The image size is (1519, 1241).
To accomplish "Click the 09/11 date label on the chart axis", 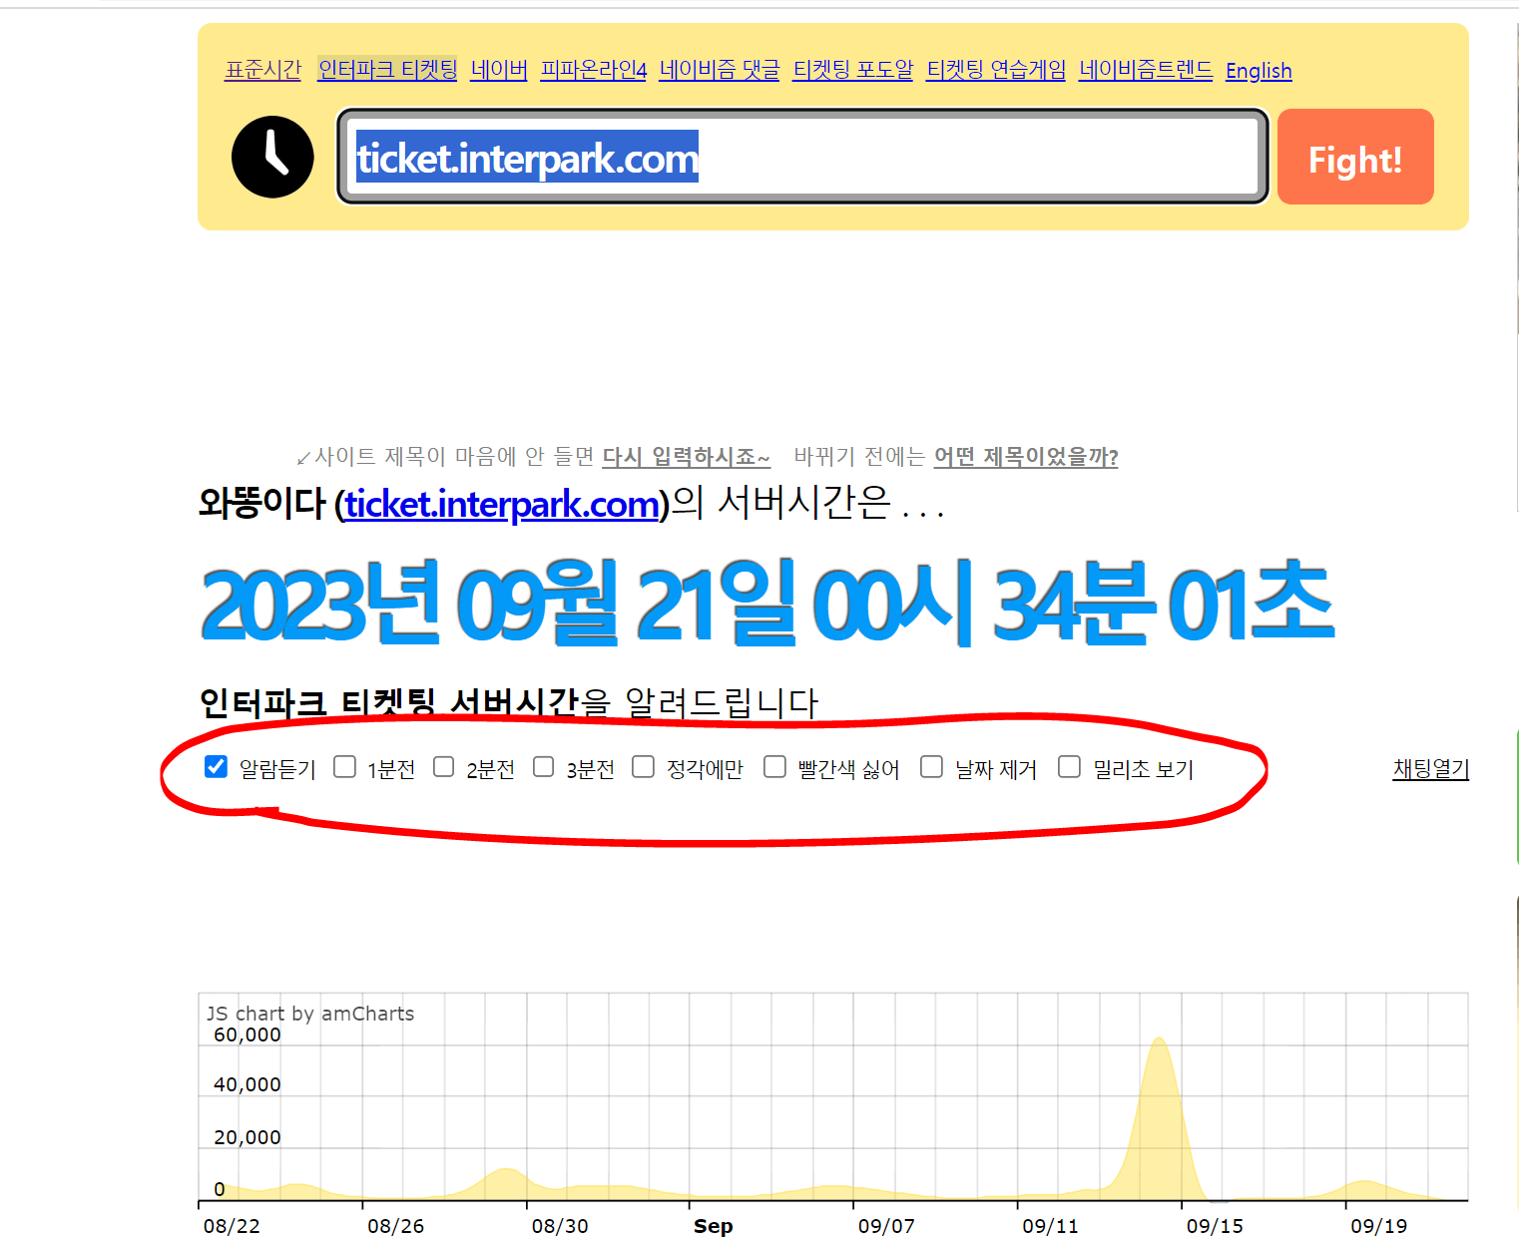I will [1051, 1226].
